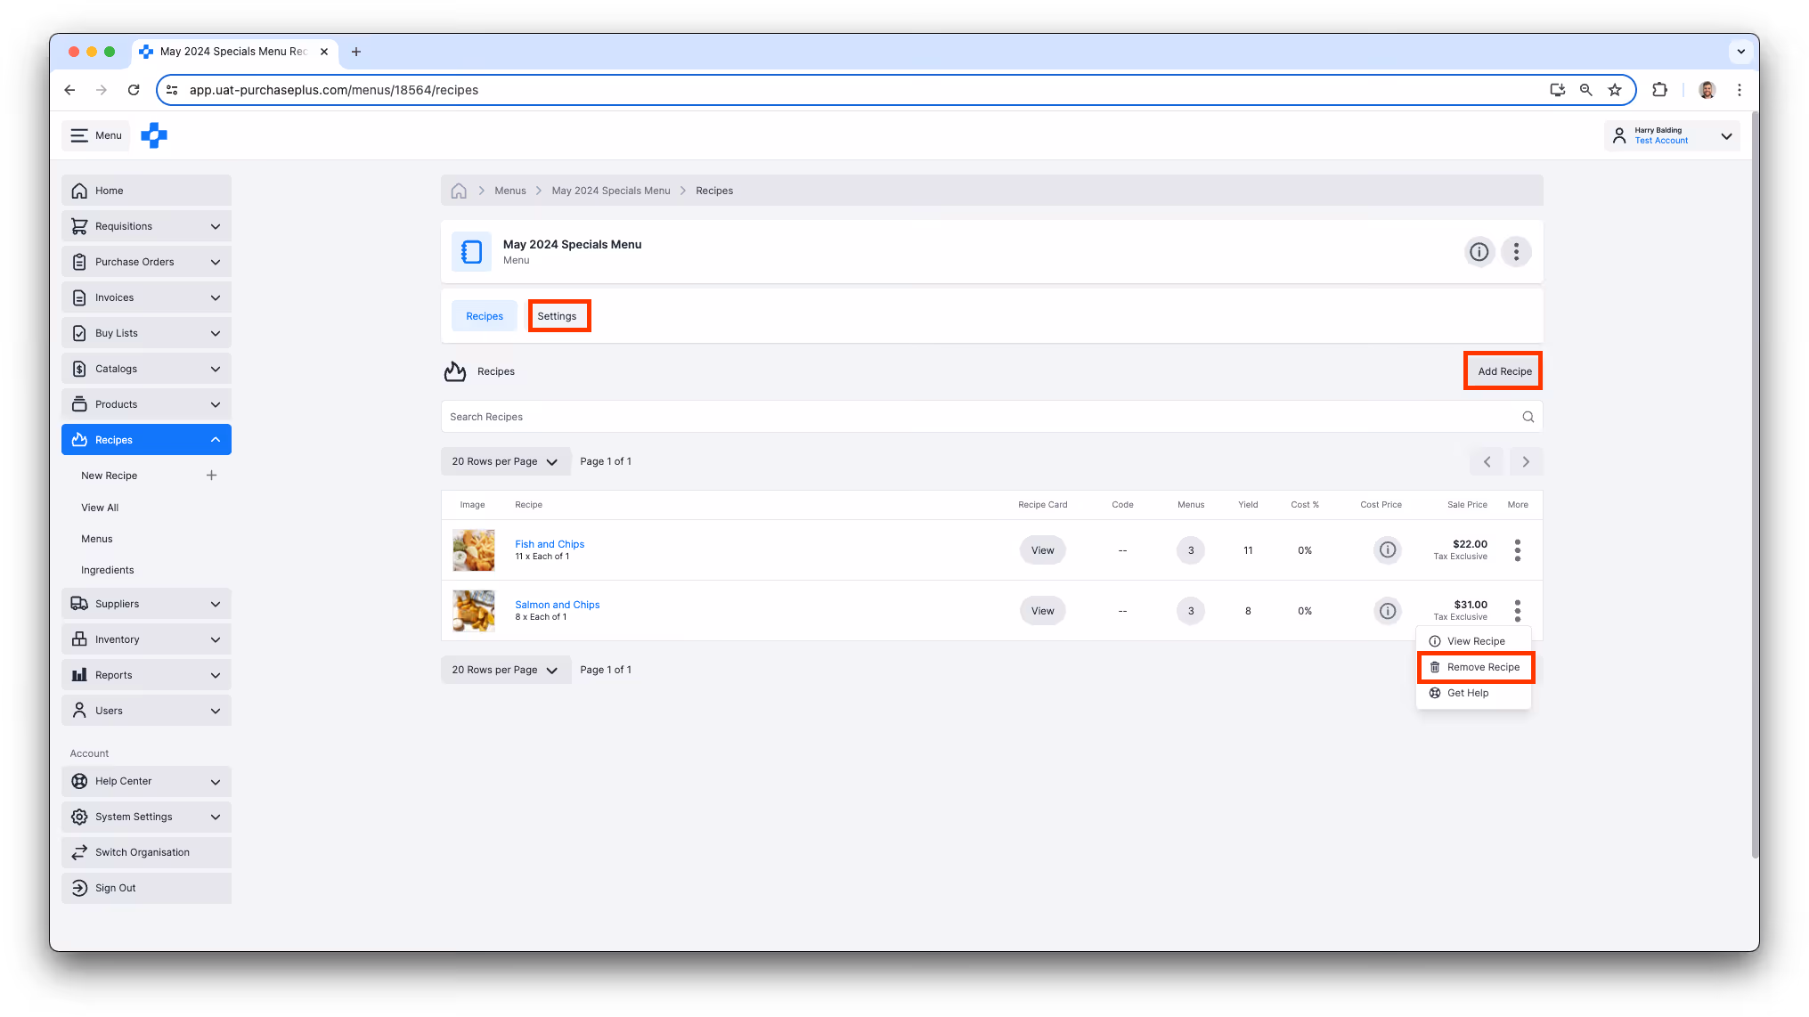1809x1017 pixels.
Task: View recipe card for Salmon and Chips
Action: coord(1042,611)
